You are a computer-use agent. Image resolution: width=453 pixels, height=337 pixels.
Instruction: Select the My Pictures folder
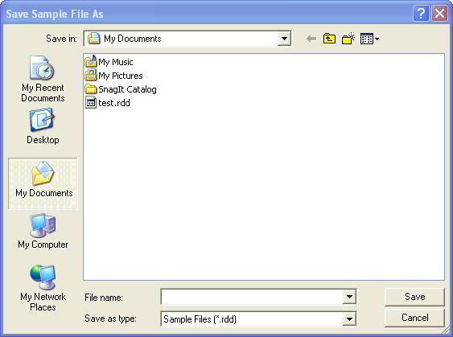coord(113,76)
